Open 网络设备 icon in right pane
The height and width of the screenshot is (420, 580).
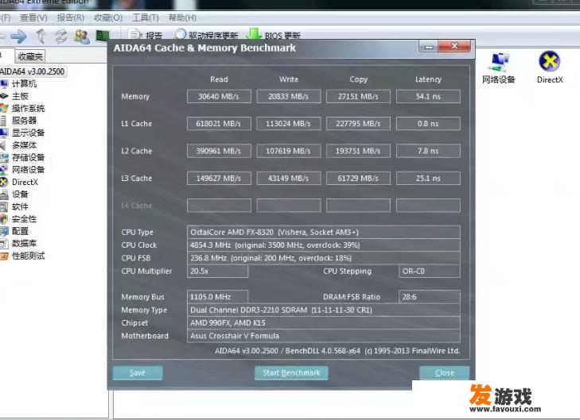coord(498,68)
